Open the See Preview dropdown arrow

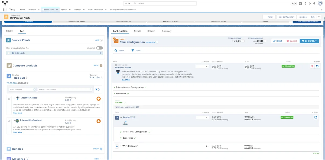point(157,42)
